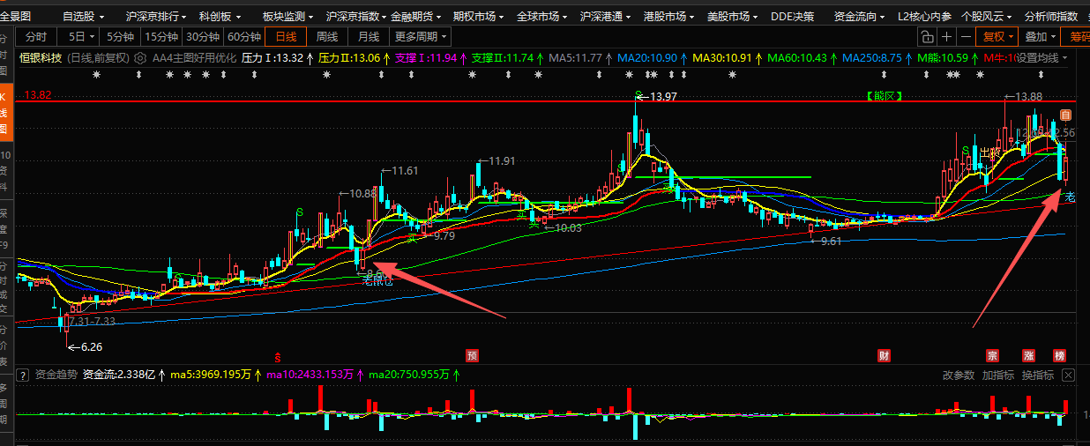1090x446 pixels.
Task: Open the 个股风云 menu
Action: pos(986,16)
